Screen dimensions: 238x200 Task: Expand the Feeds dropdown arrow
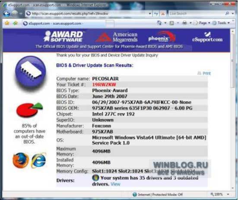coord(178,23)
